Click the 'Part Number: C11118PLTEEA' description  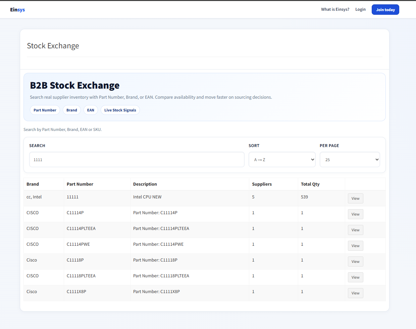(x=161, y=276)
